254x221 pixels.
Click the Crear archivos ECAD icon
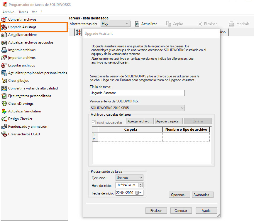[x=4, y=134]
